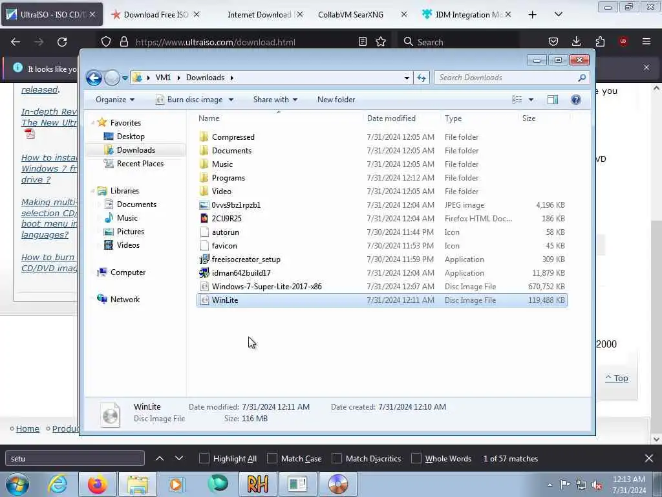Expand Burn disc image dropdown arrow
The image size is (662, 497).
231,100
